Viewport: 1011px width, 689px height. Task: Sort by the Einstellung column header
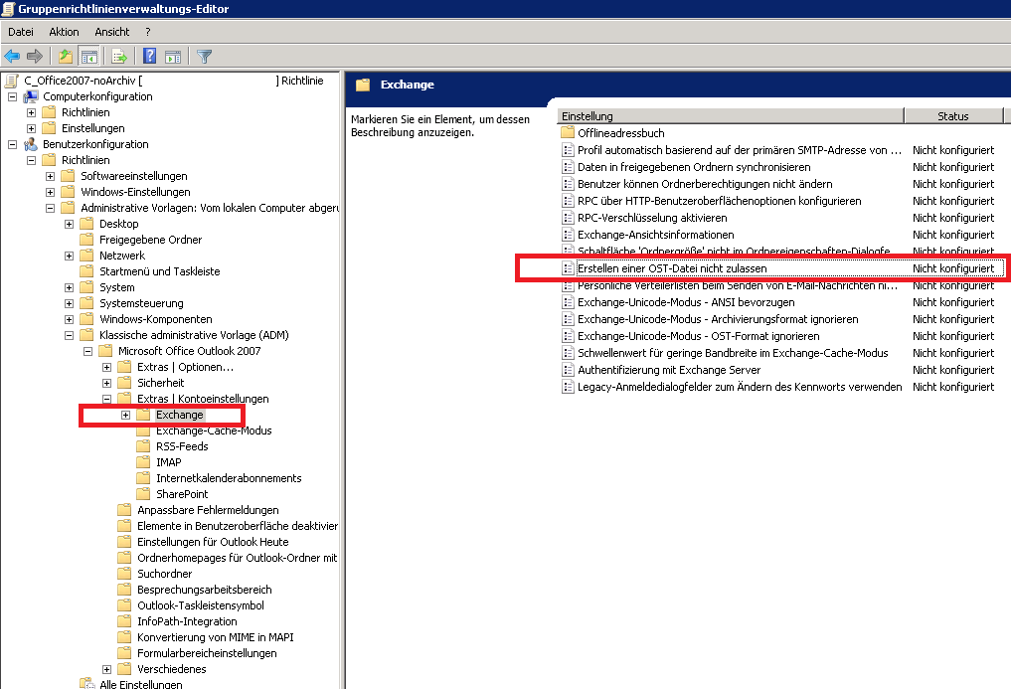(x=729, y=116)
